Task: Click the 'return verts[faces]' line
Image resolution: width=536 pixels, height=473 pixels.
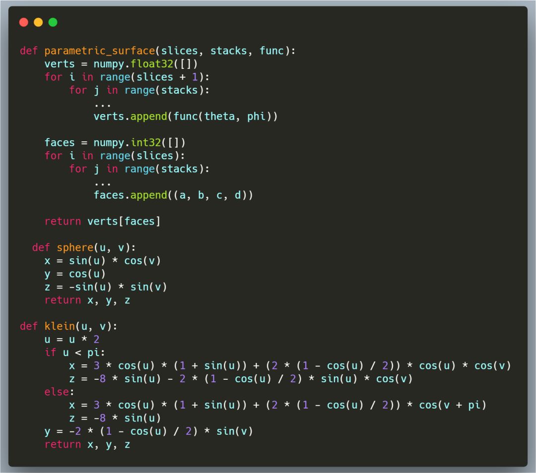Action: tap(103, 221)
